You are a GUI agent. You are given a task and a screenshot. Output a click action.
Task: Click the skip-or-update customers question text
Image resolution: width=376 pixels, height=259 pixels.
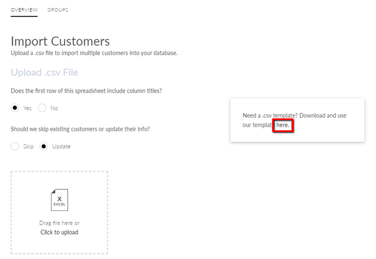click(80, 129)
